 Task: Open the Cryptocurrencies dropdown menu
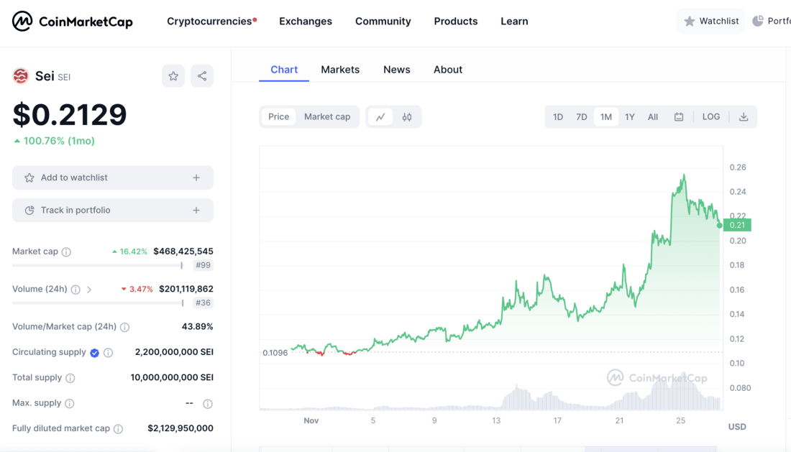click(x=211, y=21)
